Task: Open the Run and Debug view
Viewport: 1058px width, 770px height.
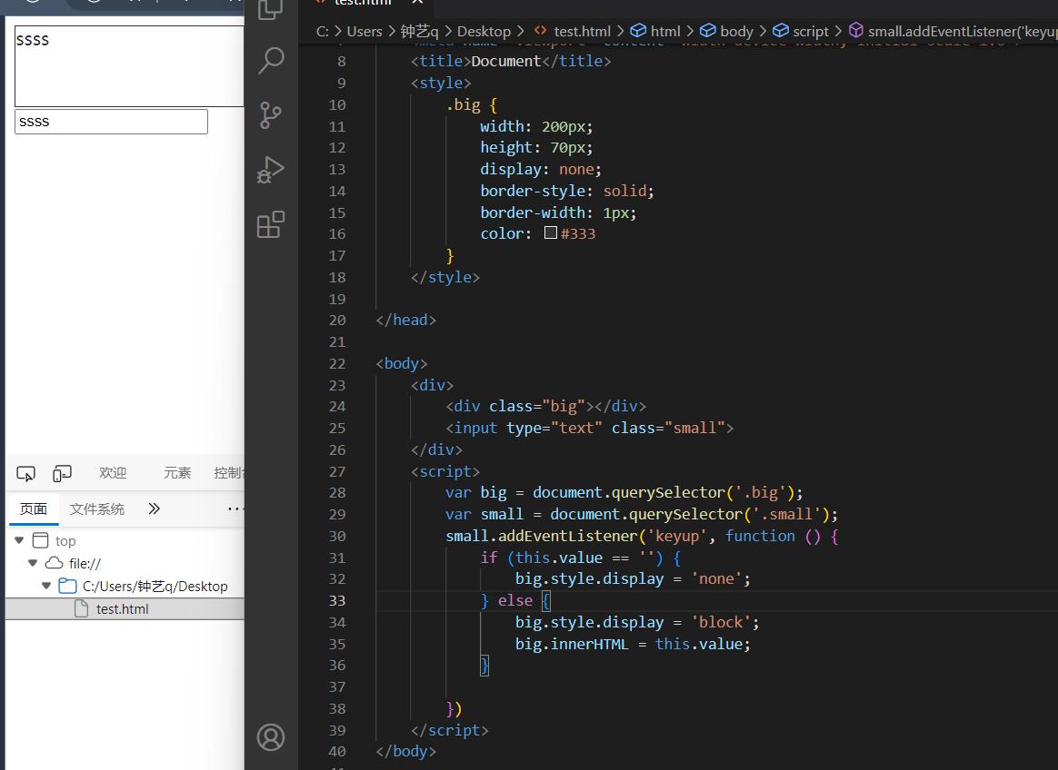Action: (x=270, y=170)
